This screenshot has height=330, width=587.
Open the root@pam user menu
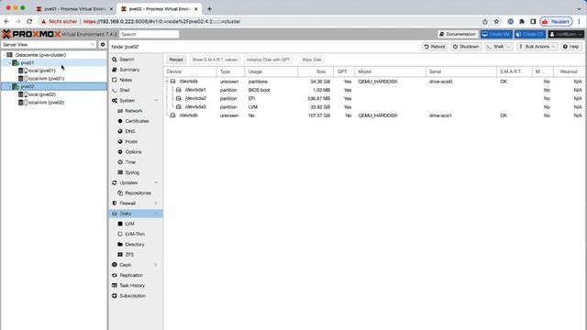click(x=566, y=34)
